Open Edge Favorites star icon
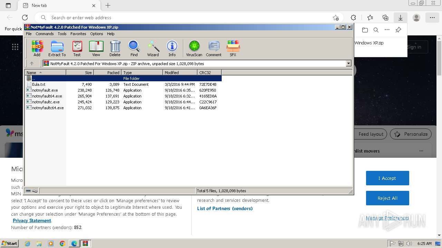The height and width of the screenshot is (248, 442). click(370, 18)
